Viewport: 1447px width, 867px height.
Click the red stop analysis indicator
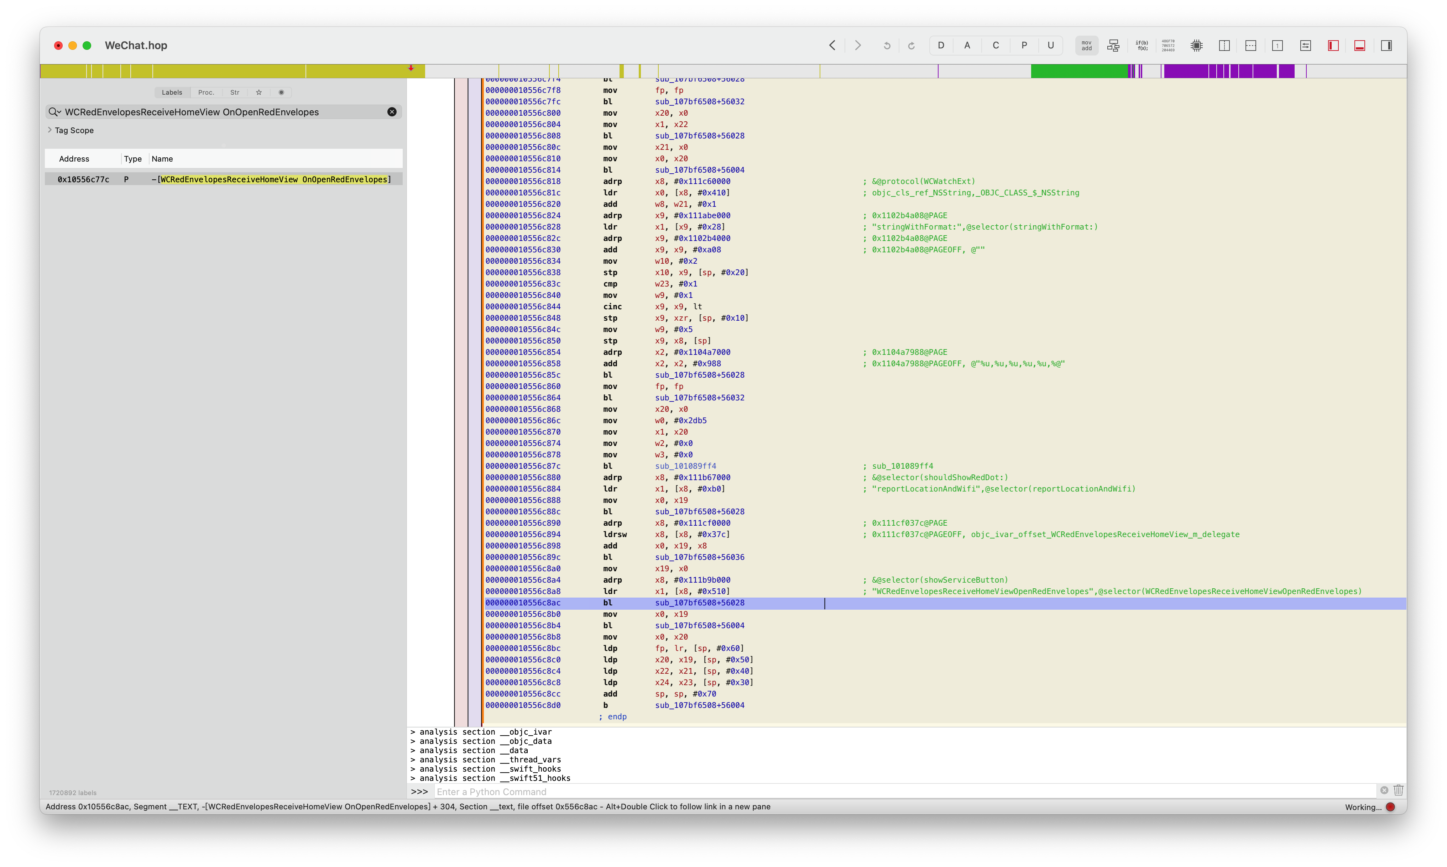(1390, 807)
